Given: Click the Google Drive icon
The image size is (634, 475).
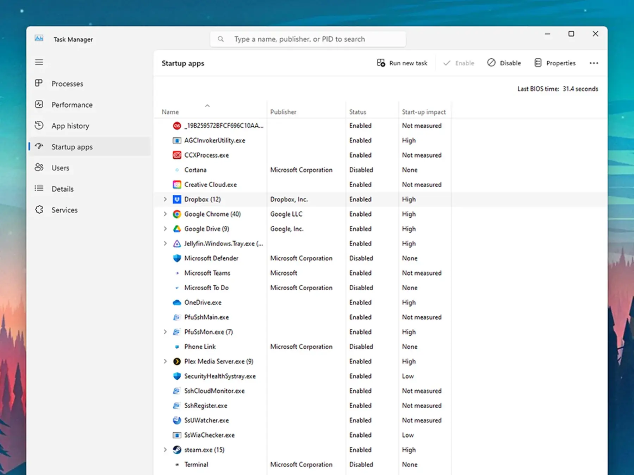Looking at the screenshot, I should pyautogui.click(x=177, y=229).
